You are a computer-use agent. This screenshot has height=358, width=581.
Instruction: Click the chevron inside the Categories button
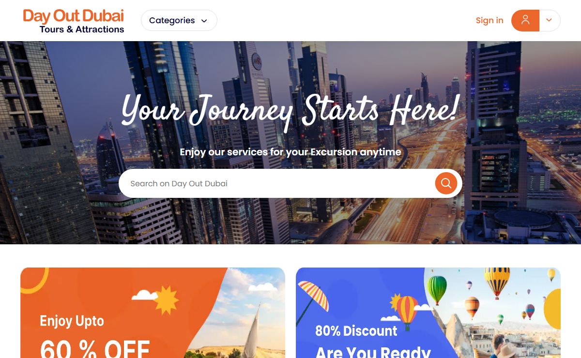204,21
